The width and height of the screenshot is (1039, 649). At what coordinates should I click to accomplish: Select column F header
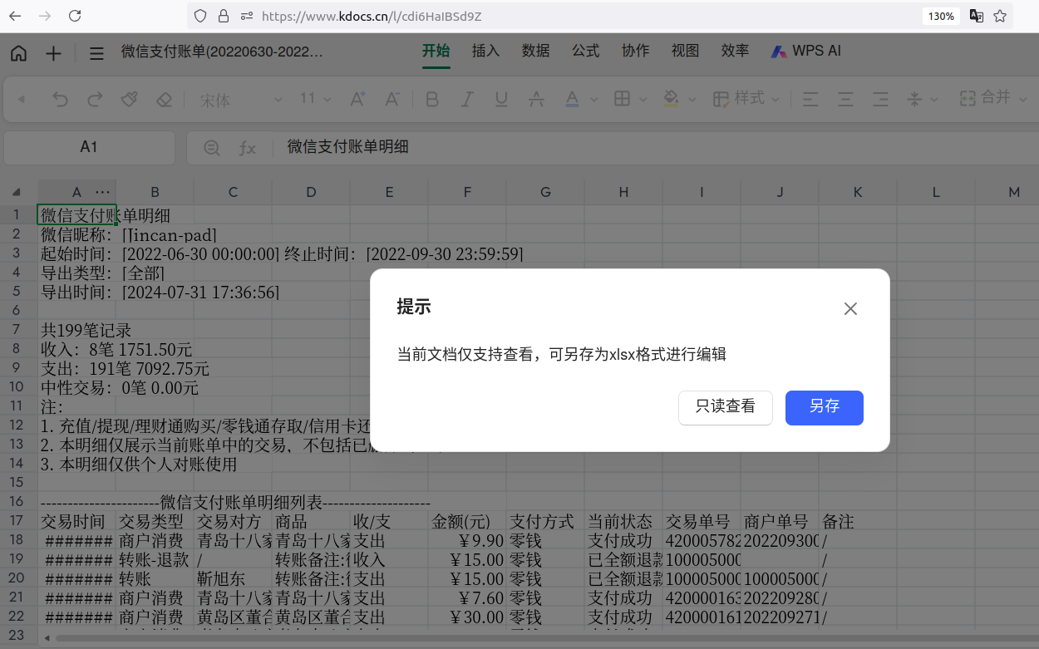click(x=467, y=192)
